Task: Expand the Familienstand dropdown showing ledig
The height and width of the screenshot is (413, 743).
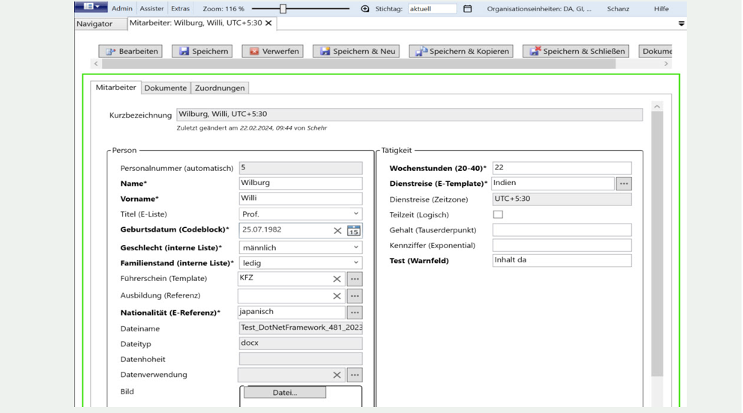Action: [x=356, y=263]
